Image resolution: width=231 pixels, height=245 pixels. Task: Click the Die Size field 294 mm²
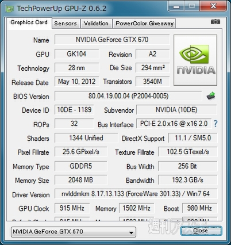click(152, 68)
